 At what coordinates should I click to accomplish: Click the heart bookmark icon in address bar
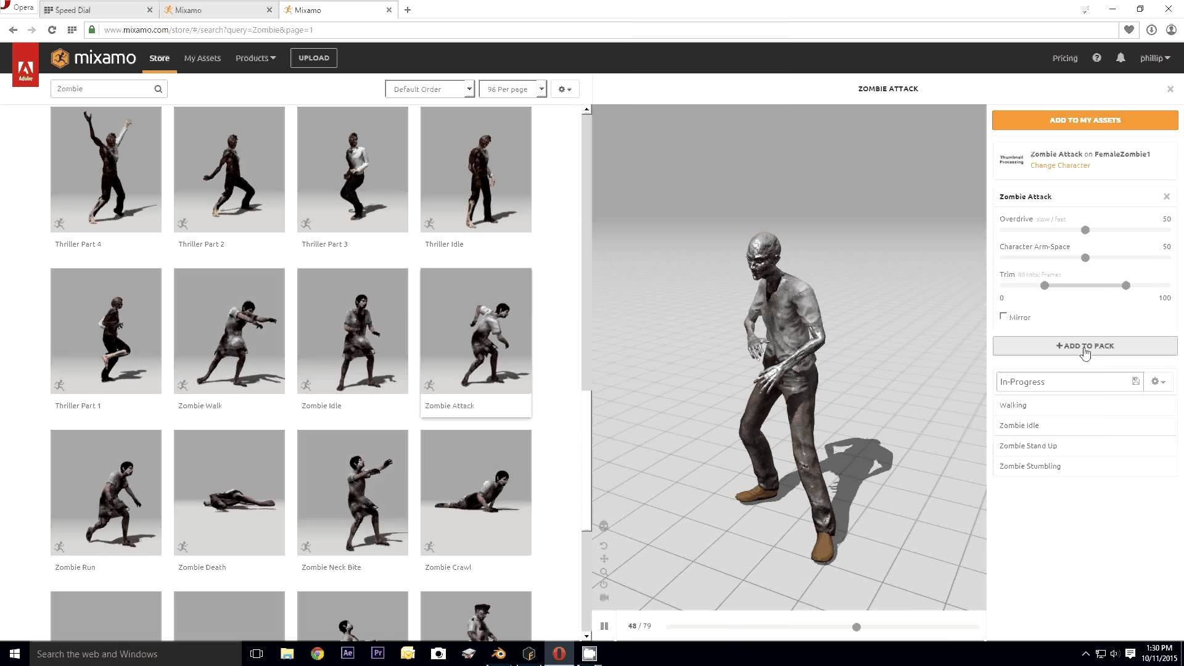tap(1129, 30)
